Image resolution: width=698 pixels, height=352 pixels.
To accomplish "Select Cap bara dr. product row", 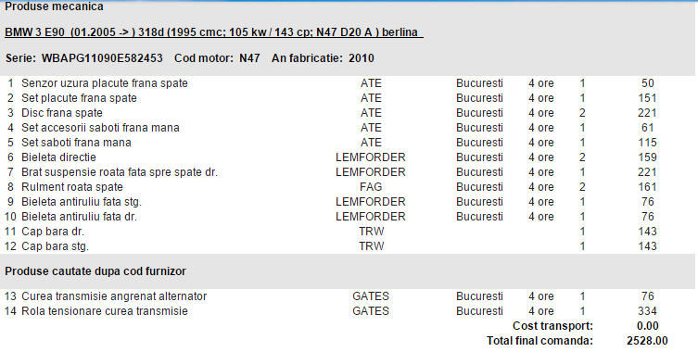I will tap(348, 232).
